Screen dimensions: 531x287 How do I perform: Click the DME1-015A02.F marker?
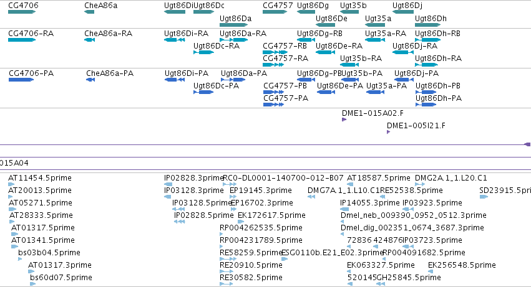344,120
